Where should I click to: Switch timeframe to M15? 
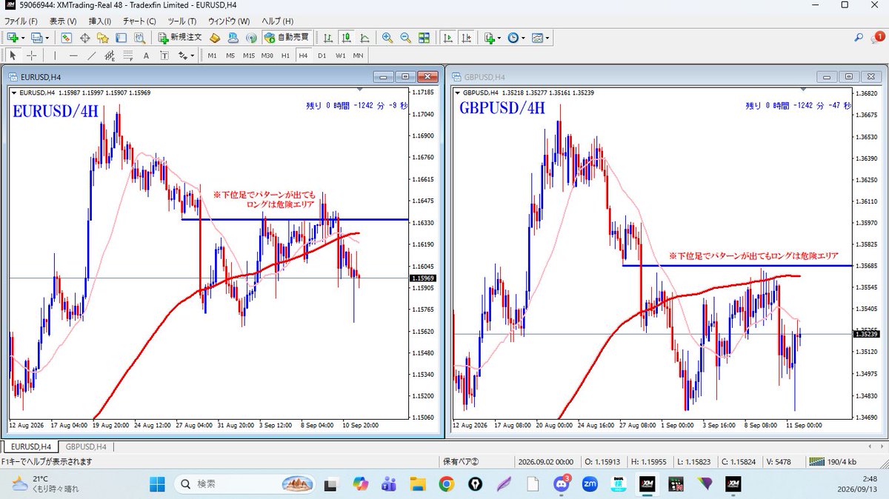click(x=249, y=56)
